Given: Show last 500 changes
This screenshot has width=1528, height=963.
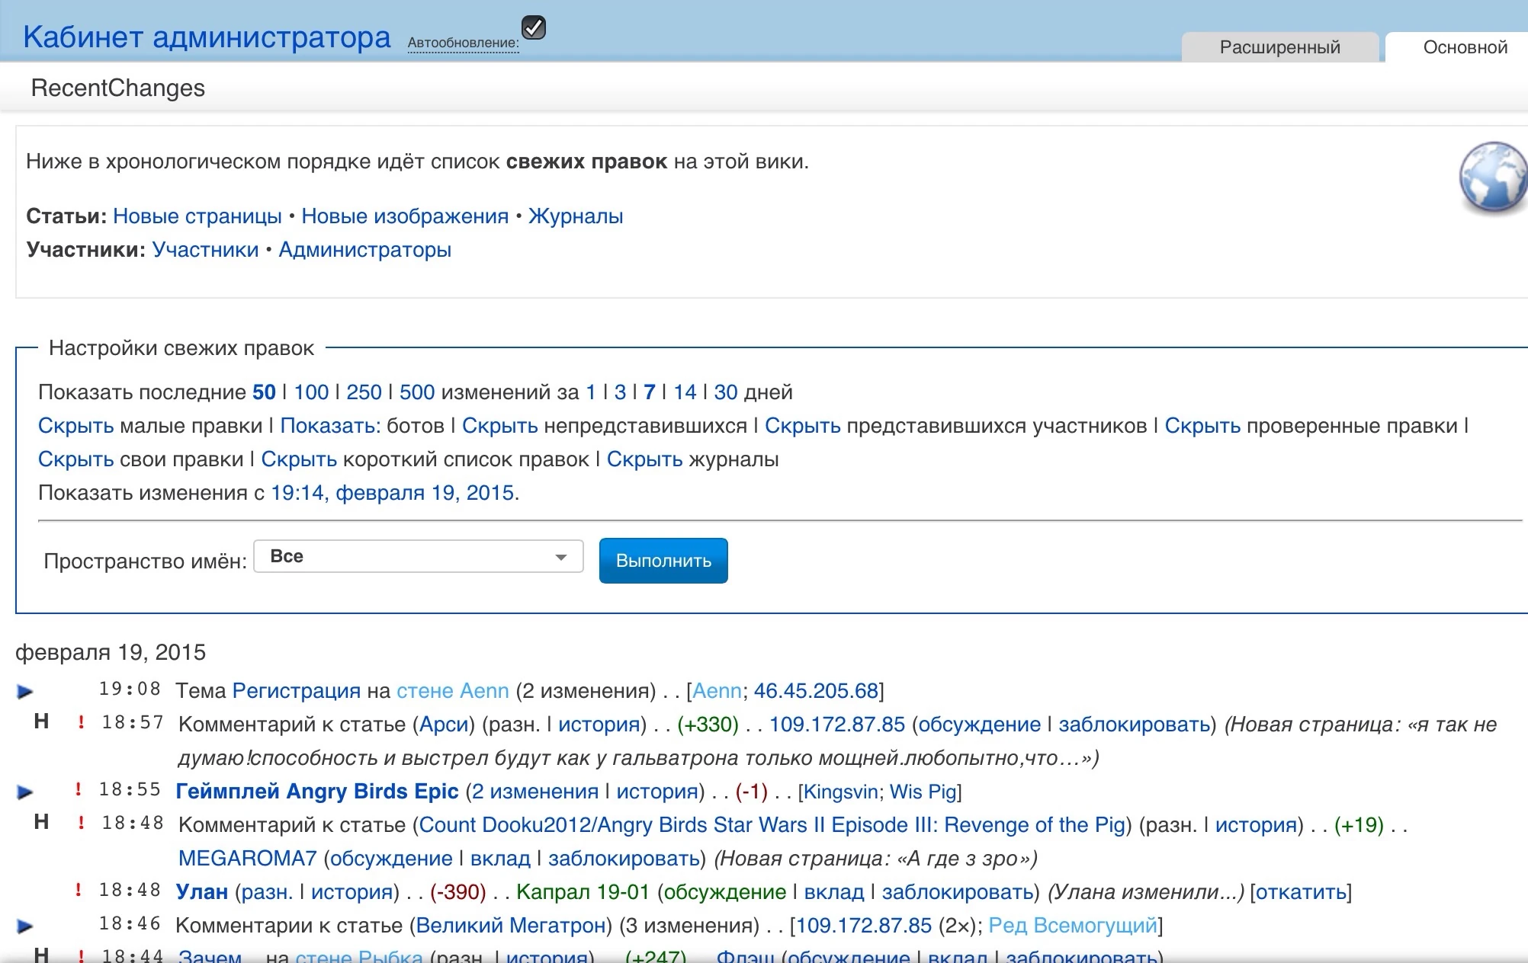Looking at the screenshot, I should [416, 392].
